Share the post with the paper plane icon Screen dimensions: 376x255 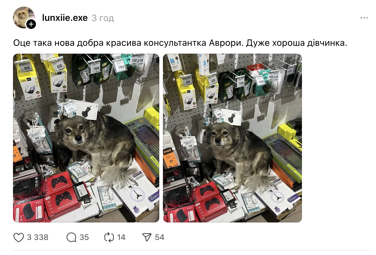[147, 238]
